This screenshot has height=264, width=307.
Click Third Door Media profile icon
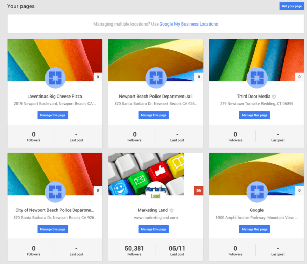(x=257, y=78)
